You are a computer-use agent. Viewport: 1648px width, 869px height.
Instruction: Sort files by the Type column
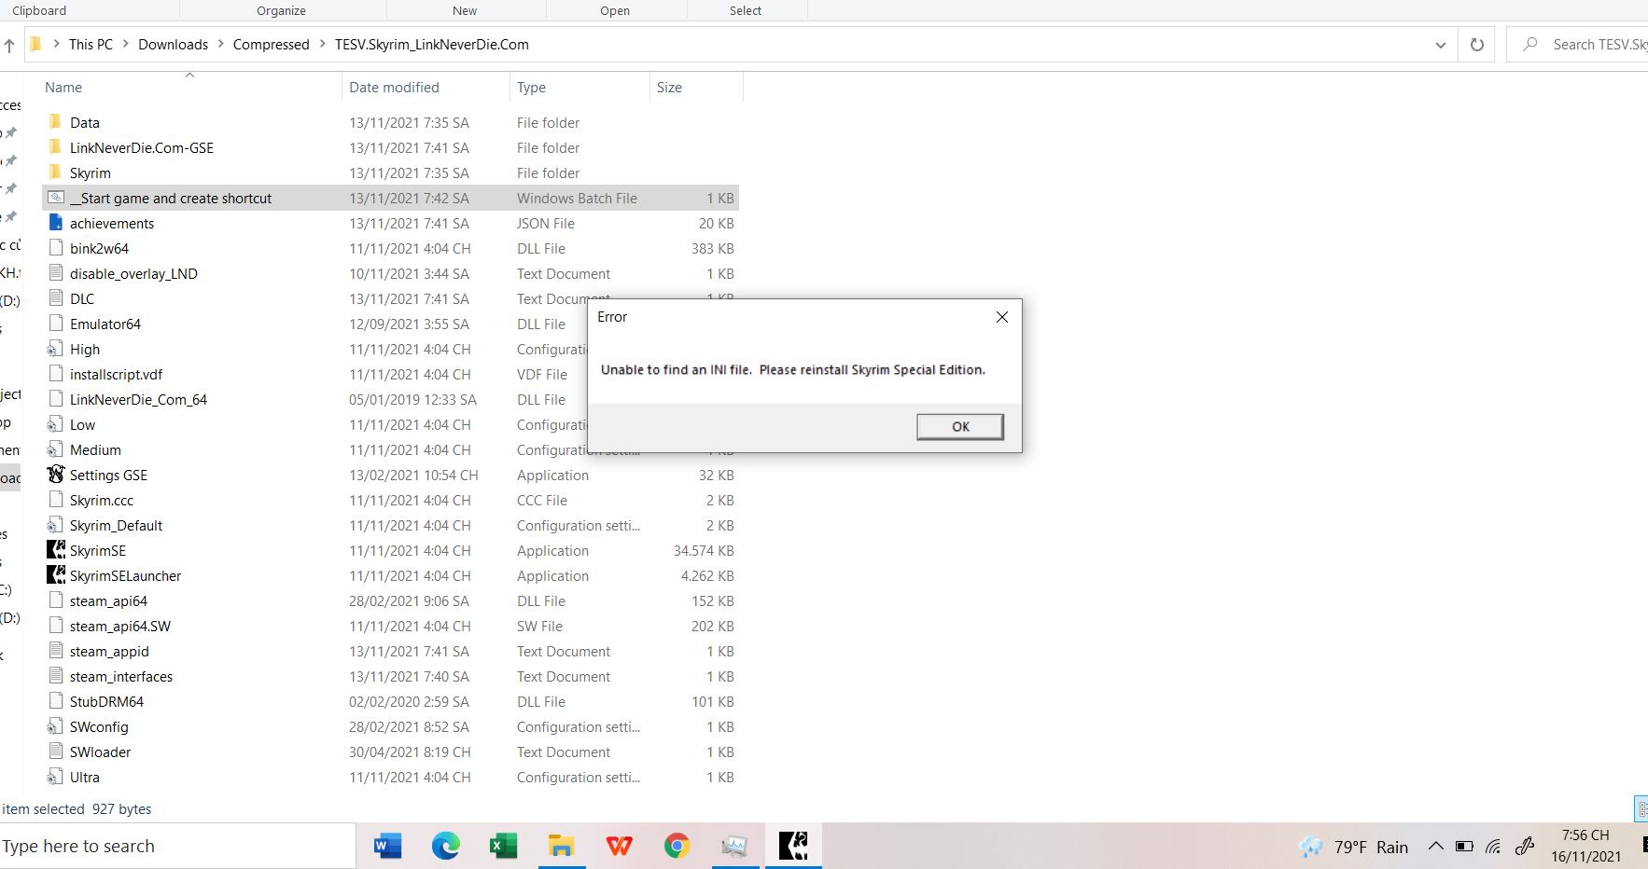(x=531, y=88)
